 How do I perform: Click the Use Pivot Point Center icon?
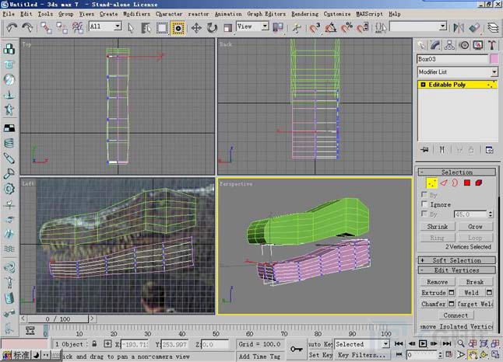pyautogui.click(x=278, y=28)
